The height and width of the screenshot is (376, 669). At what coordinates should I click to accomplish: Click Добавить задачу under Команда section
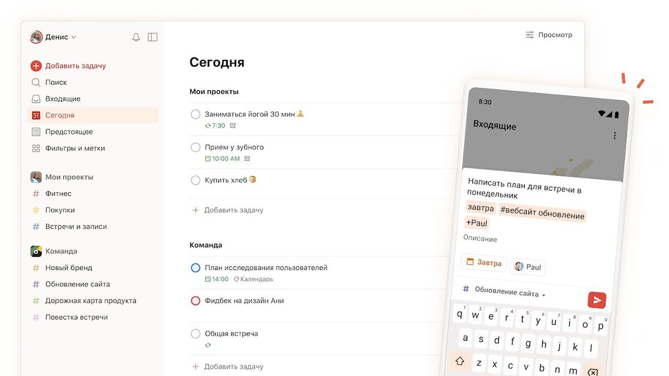(234, 367)
